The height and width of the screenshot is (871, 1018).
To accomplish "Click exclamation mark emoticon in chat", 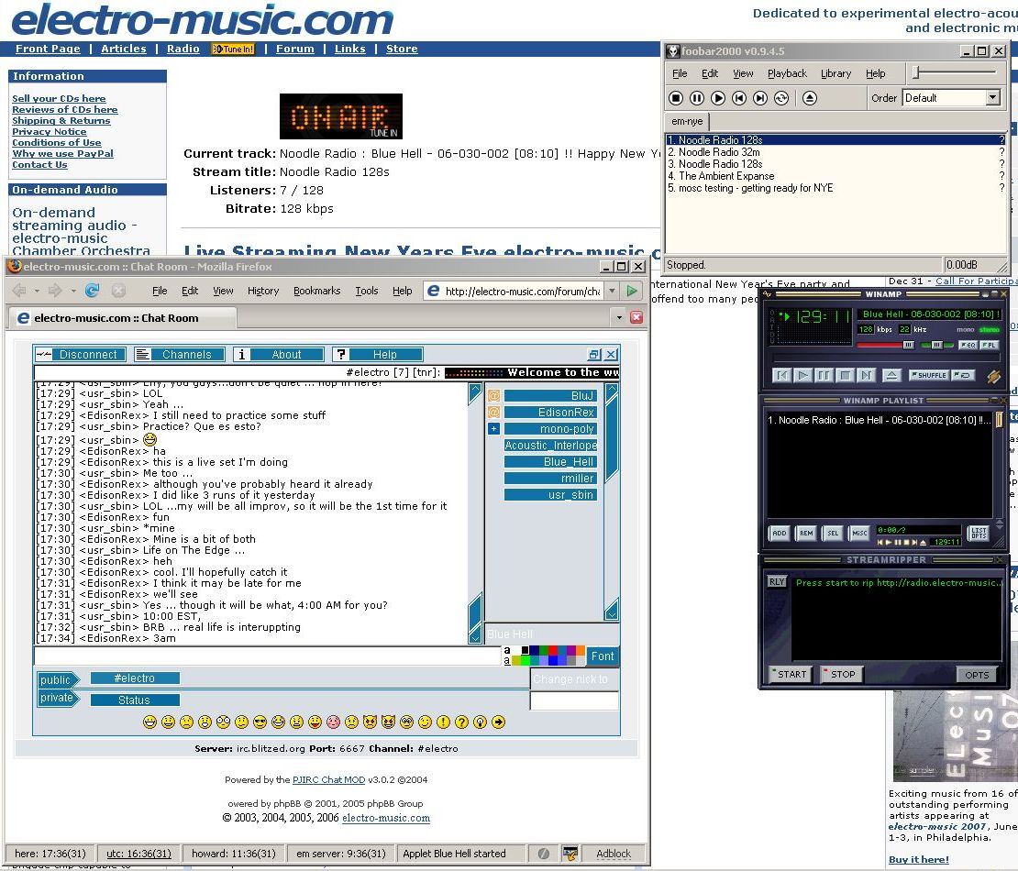I will pyautogui.click(x=444, y=722).
